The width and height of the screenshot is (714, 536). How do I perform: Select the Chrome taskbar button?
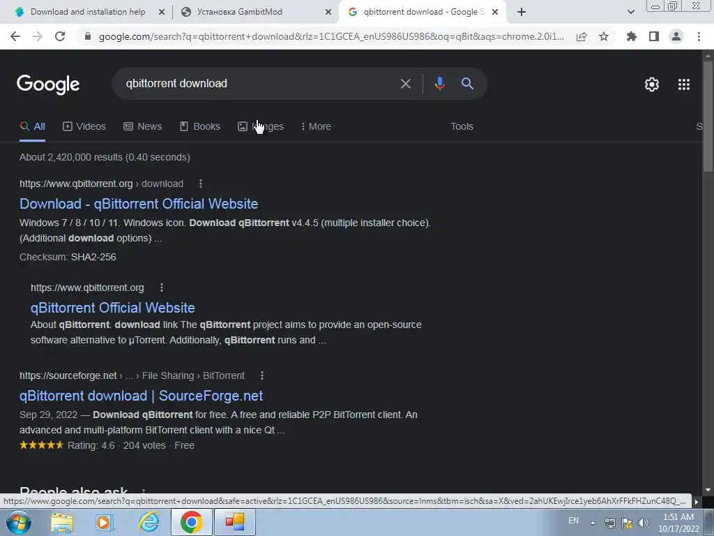[191, 522]
